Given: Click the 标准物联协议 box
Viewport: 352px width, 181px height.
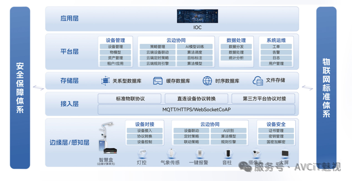Looking at the screenshot, I should pos(130,99).
